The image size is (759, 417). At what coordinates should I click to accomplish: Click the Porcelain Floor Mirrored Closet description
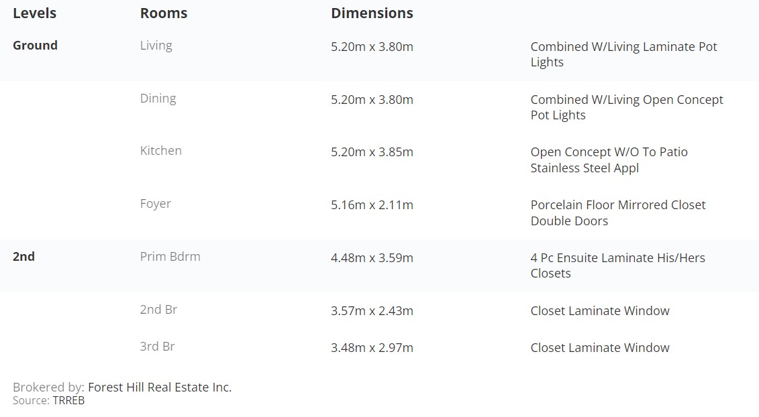coord(618,213)
